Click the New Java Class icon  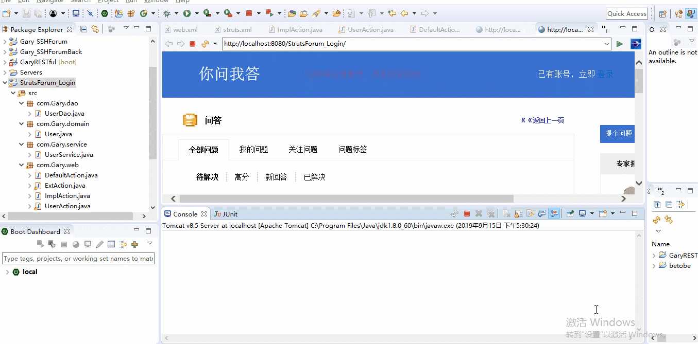[x=143, y=13]
